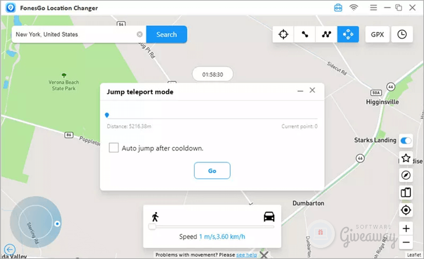Image resolution: width=424 pixels, height=259 pixels.
Task: Click the Search button
Action: [x=166, y=34]
